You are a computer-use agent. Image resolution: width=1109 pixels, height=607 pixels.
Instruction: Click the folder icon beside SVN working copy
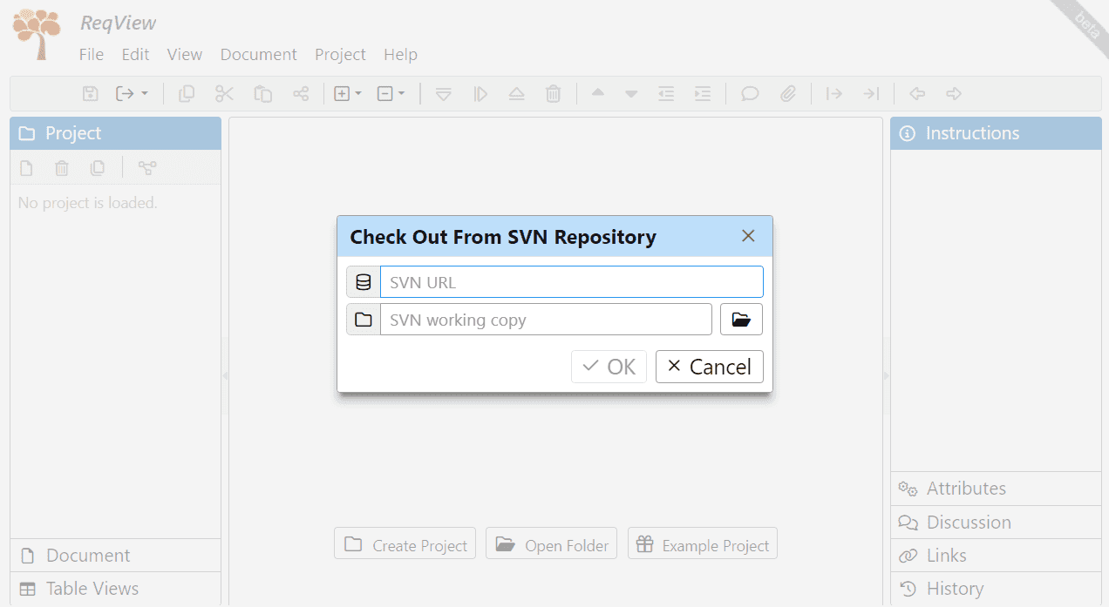tap(364, 320)
